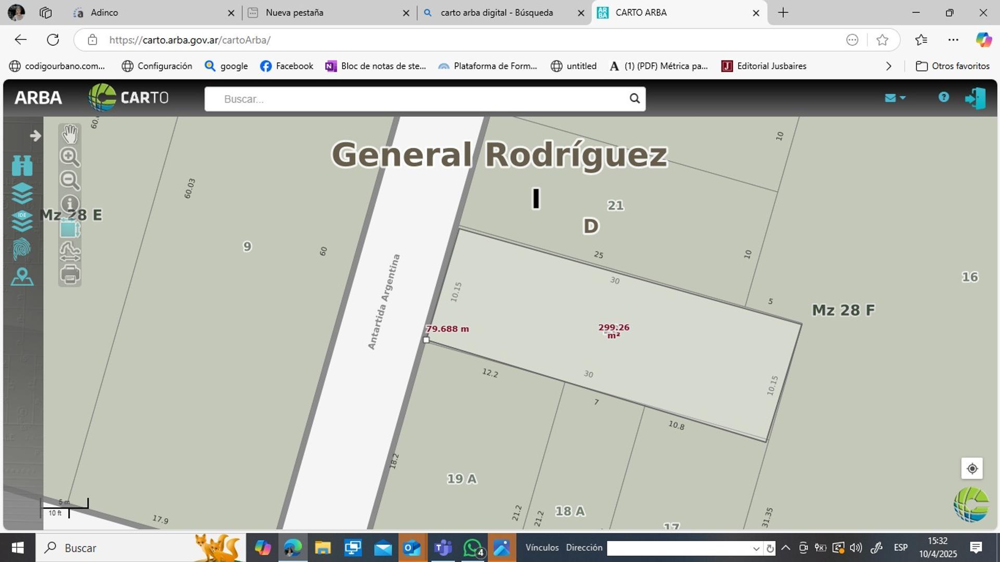Open the mail dropdown in the header

[x=894, y=97]
